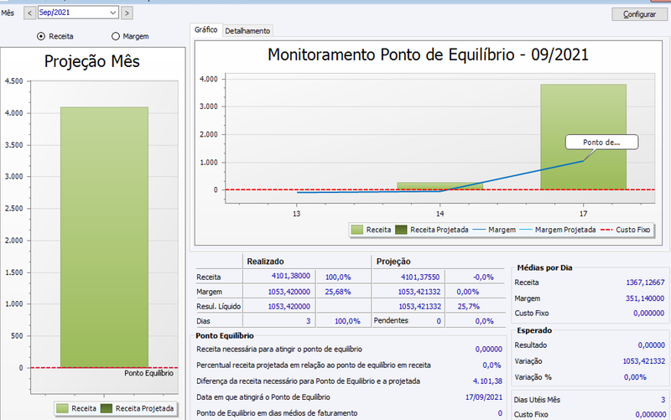This screenshot has height=420, width=671.
Task: Click 'Ponto de Equilíbrio em dias médios' row label
Action: click(277, 413)
